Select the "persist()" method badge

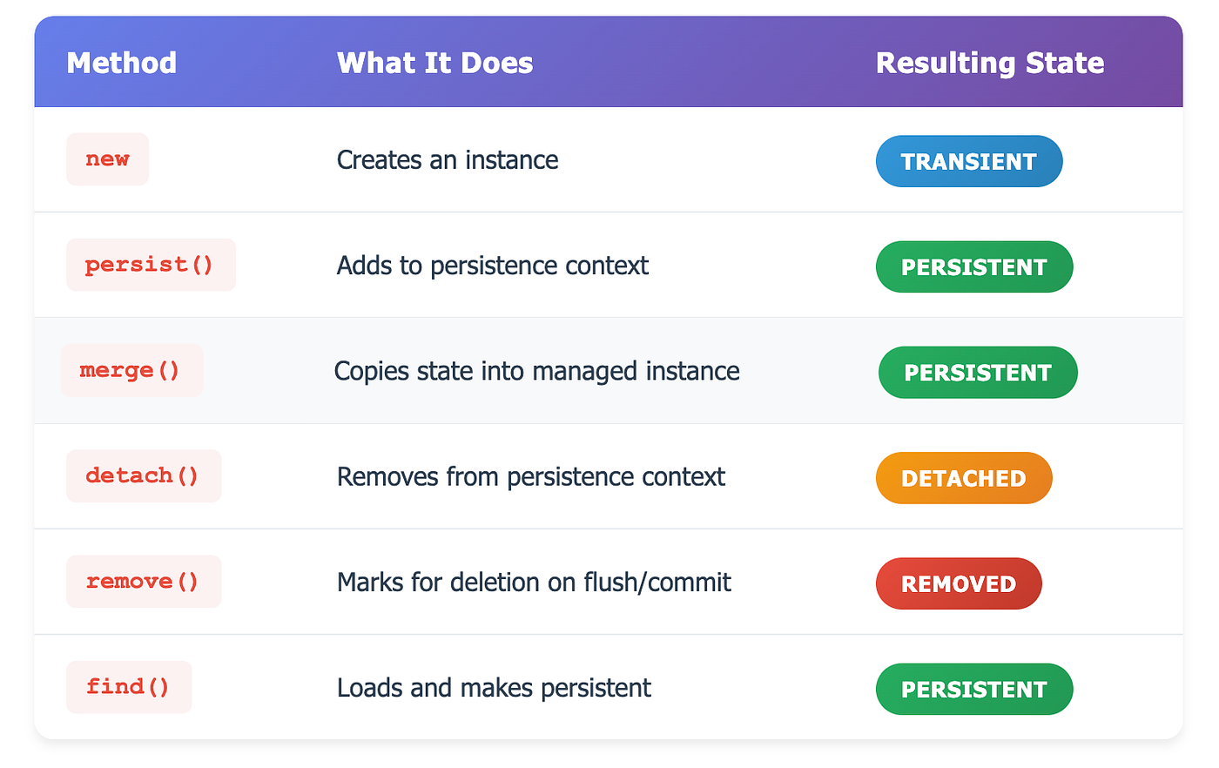coord(150,265)
